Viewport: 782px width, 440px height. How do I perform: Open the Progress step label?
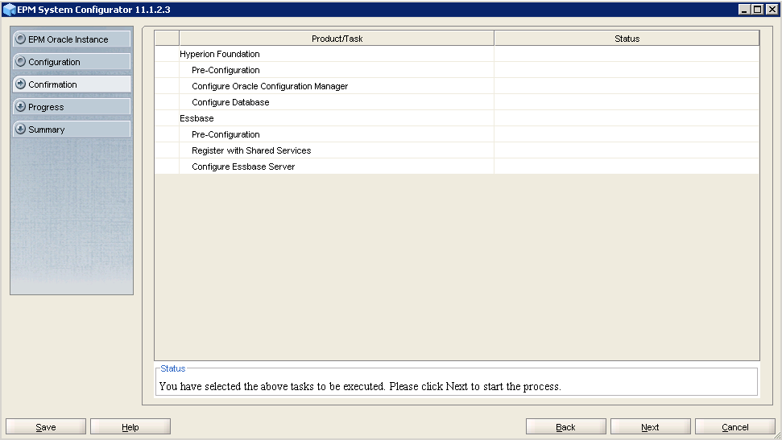click(x=46, y=107)
